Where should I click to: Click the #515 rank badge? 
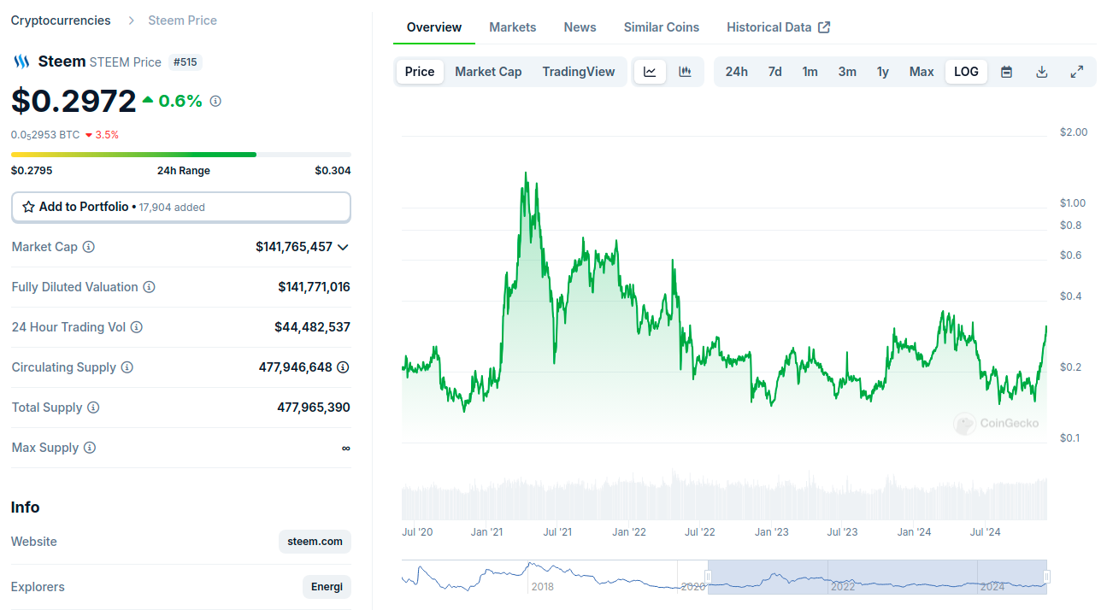point(185,62)
